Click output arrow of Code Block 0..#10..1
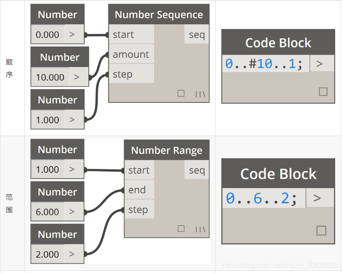 click(x=320, y=63)
